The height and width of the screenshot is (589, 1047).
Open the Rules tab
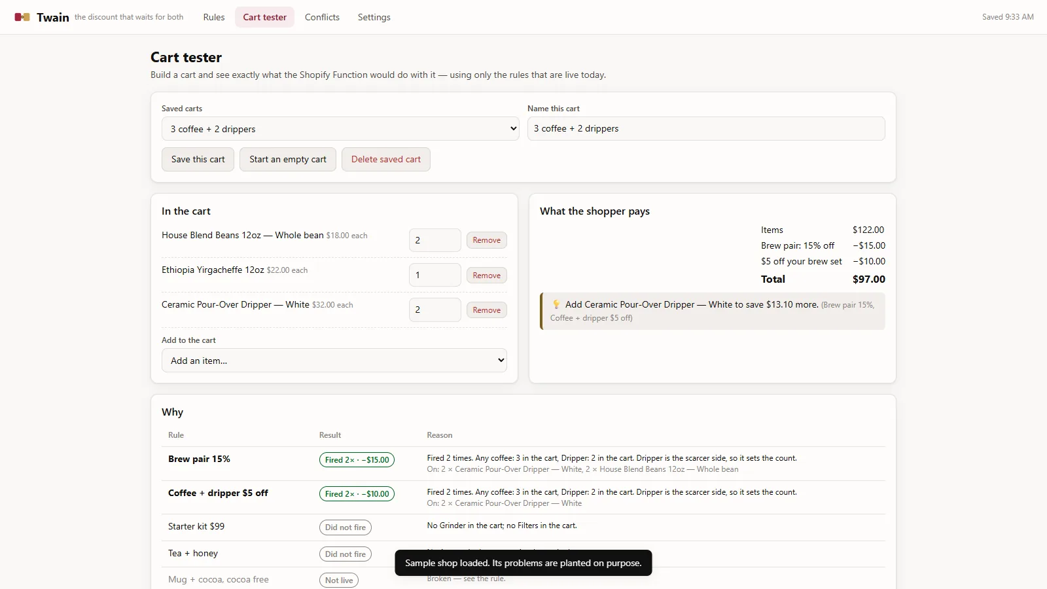(214, 17)
